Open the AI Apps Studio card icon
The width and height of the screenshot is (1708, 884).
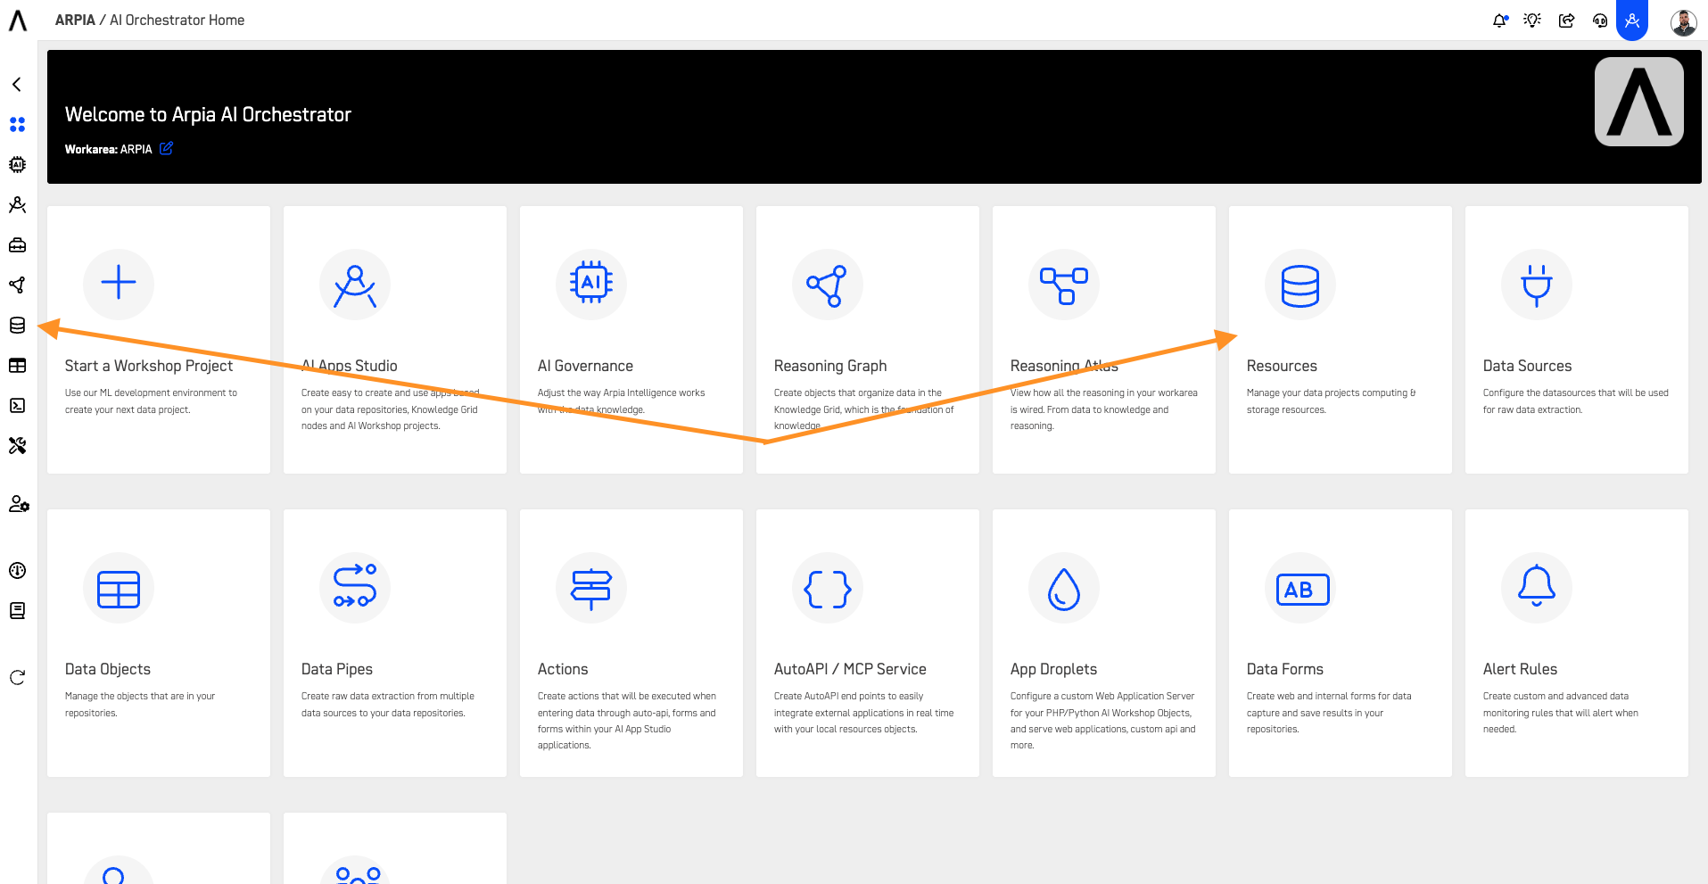[x=355, y=285]
